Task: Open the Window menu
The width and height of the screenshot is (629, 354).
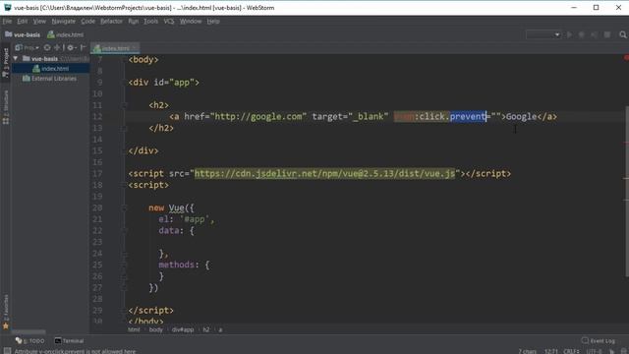Action: tap(191, 22)
